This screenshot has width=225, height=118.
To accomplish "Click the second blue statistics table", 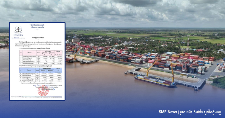I will click(41, 74).
